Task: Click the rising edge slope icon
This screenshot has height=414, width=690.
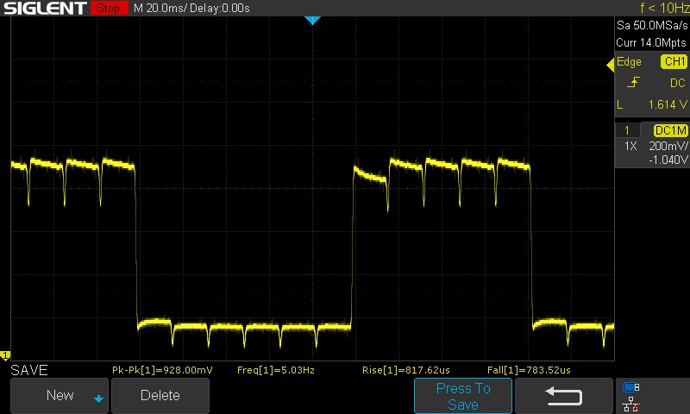Action: coord(633,82)
